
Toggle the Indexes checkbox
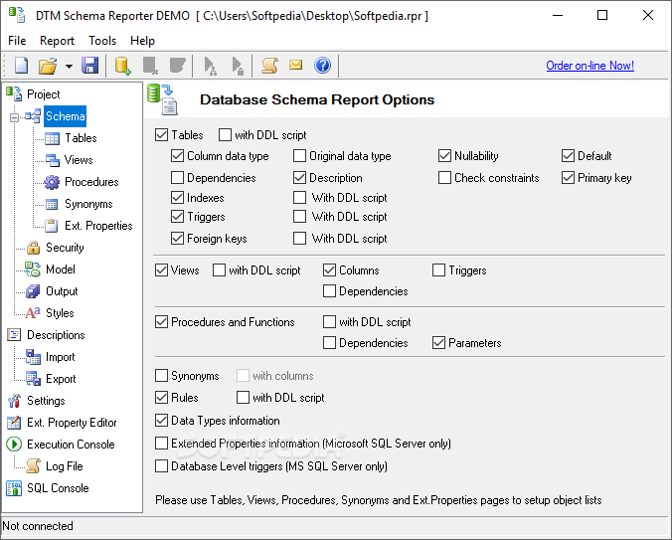tap(177, 198)
